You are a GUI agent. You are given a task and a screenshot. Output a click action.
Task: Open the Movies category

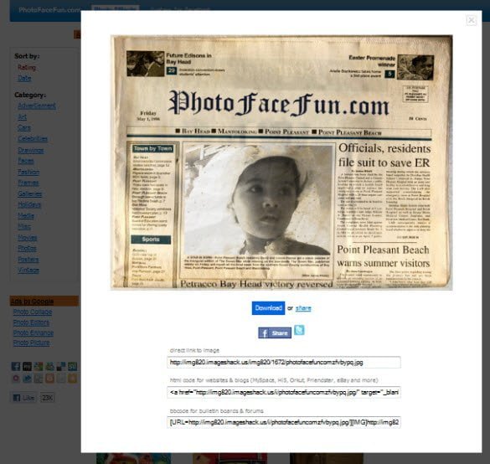coord(27,238)
